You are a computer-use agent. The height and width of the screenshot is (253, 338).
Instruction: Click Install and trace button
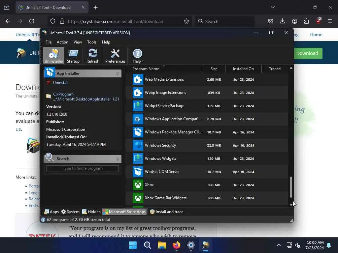[x=166, y=212]
